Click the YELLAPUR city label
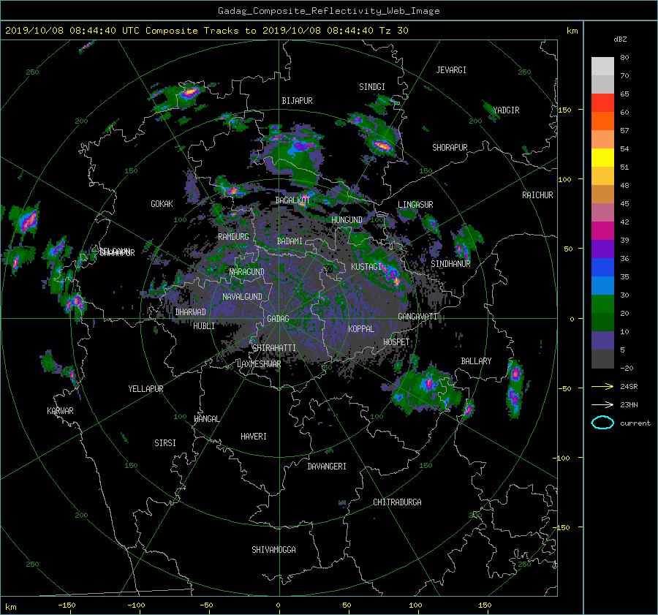658x615 pixels. (145, 389)
